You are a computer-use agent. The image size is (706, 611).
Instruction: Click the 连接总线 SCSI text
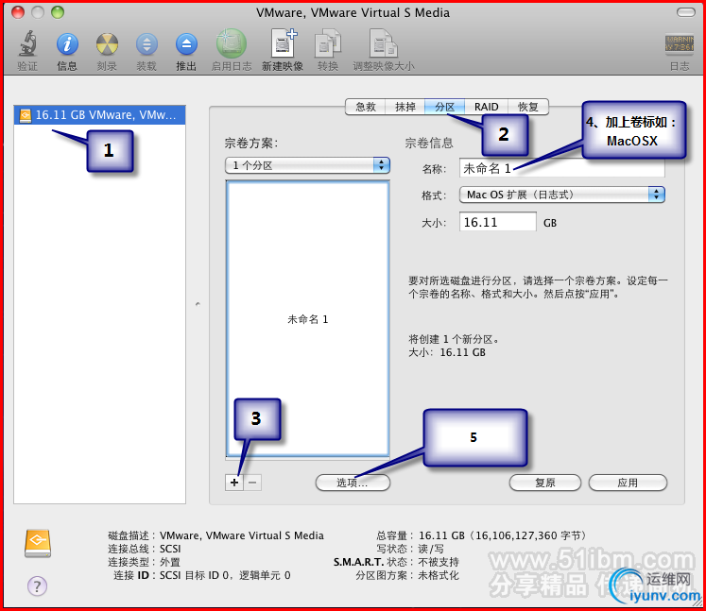click(144, 549)
